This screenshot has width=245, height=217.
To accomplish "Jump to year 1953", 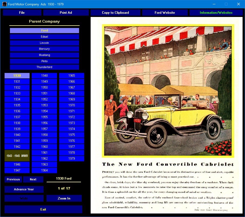I will (44, 105).
